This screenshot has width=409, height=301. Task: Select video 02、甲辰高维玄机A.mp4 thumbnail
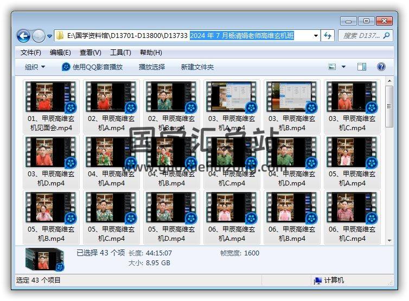pyautogui.click(x=111, y=97)
